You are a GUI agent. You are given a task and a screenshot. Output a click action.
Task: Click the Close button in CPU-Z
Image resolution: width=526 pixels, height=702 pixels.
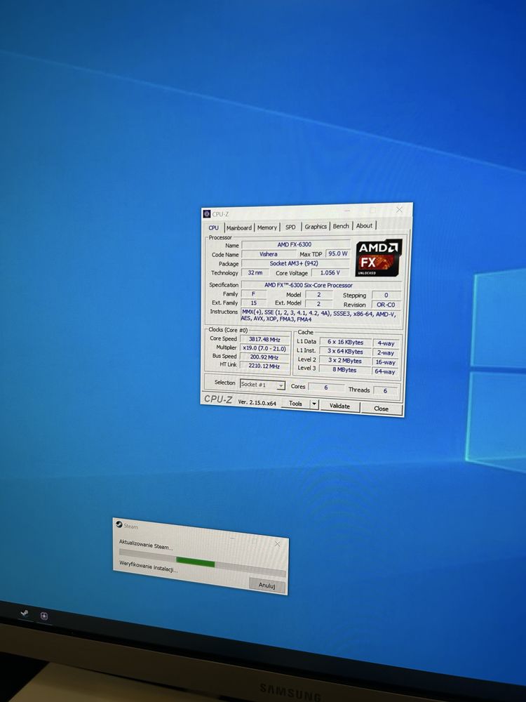381,409
